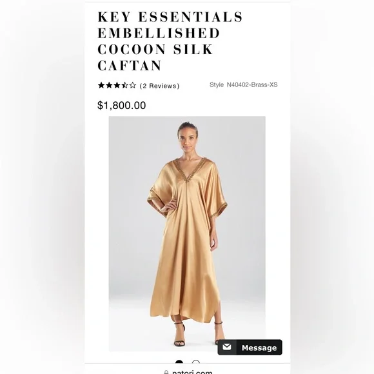Click the $1,800.00 price
This screenshot has height=374, width=374.
pos(122,105)
